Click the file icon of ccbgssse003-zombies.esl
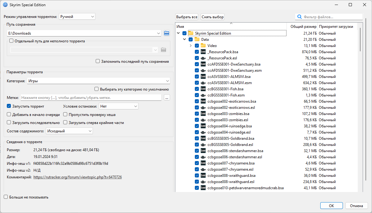Viewport: 372px width, 213px height. tap(203, 120)
